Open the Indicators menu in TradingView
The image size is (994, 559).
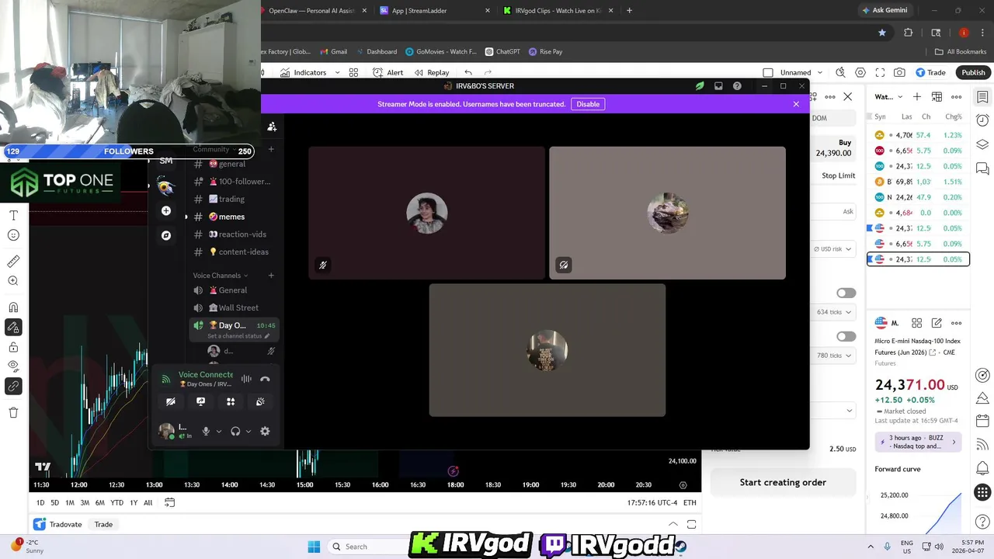pyautogui.click(x=304, y=72)
